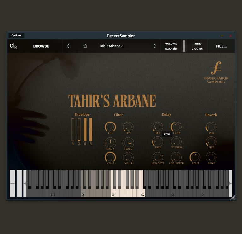Click the Delay FDBK knob

tap(176, 127)
